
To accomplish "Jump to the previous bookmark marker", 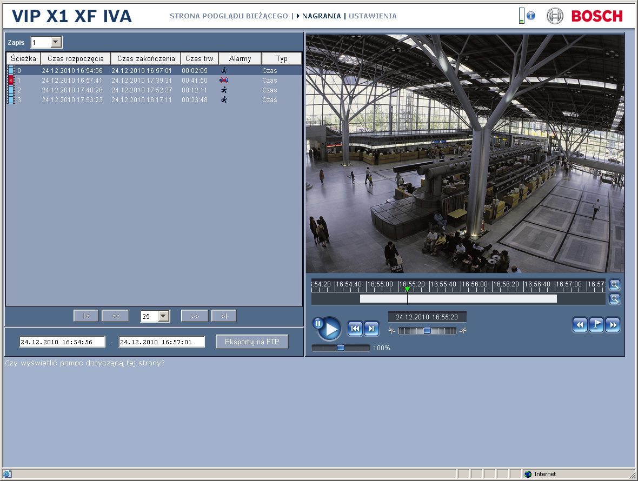I will click(x=580, y=325).
